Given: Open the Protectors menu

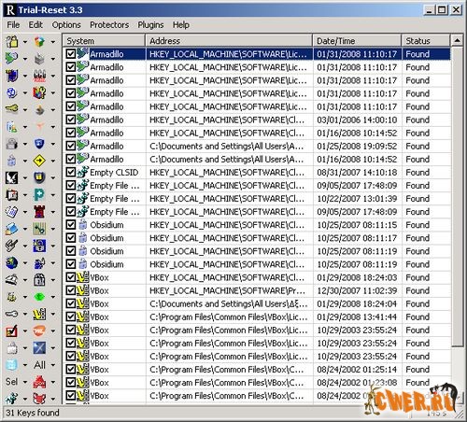Looking at the screenshot, I should point(109,25).
